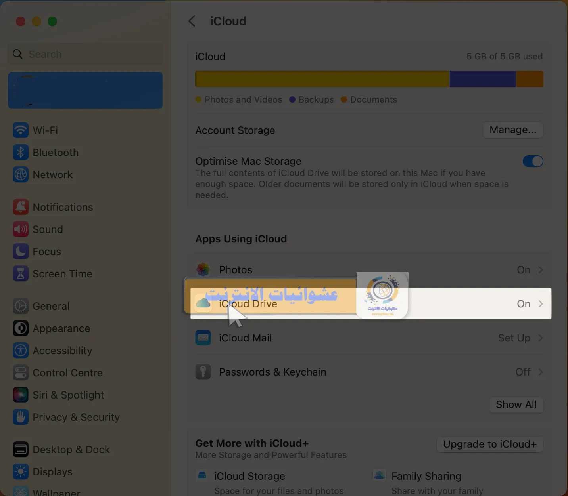Image resolution: width=568 pixels, height=496 pixels.
Task: Open General settings
Action: click(x=85, y=306)
